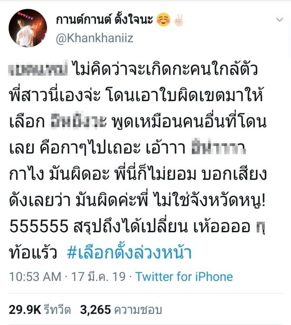Click the smiling blush emoji in name

[164, 20]
